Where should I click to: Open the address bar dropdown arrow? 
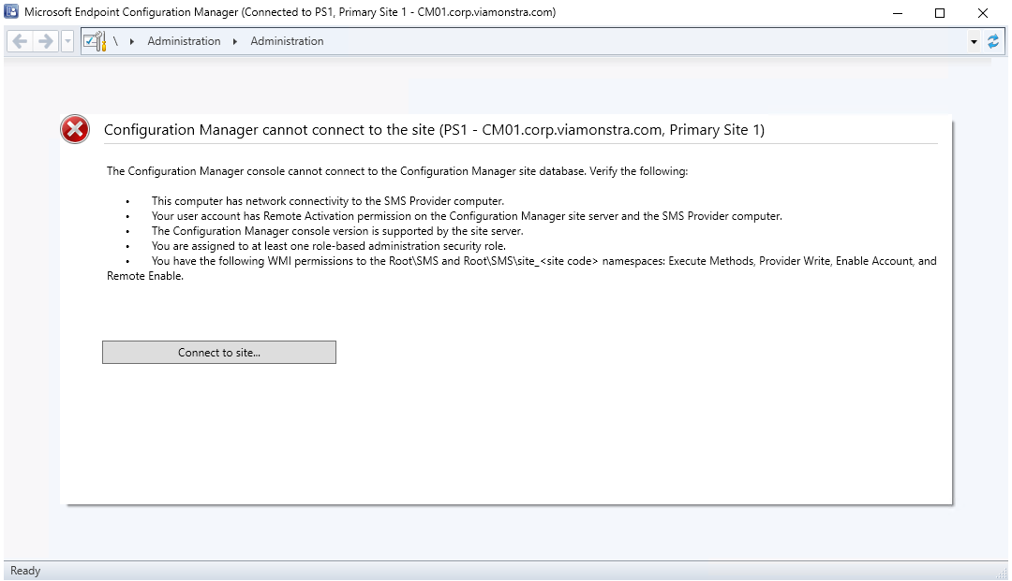click(975, 41)
